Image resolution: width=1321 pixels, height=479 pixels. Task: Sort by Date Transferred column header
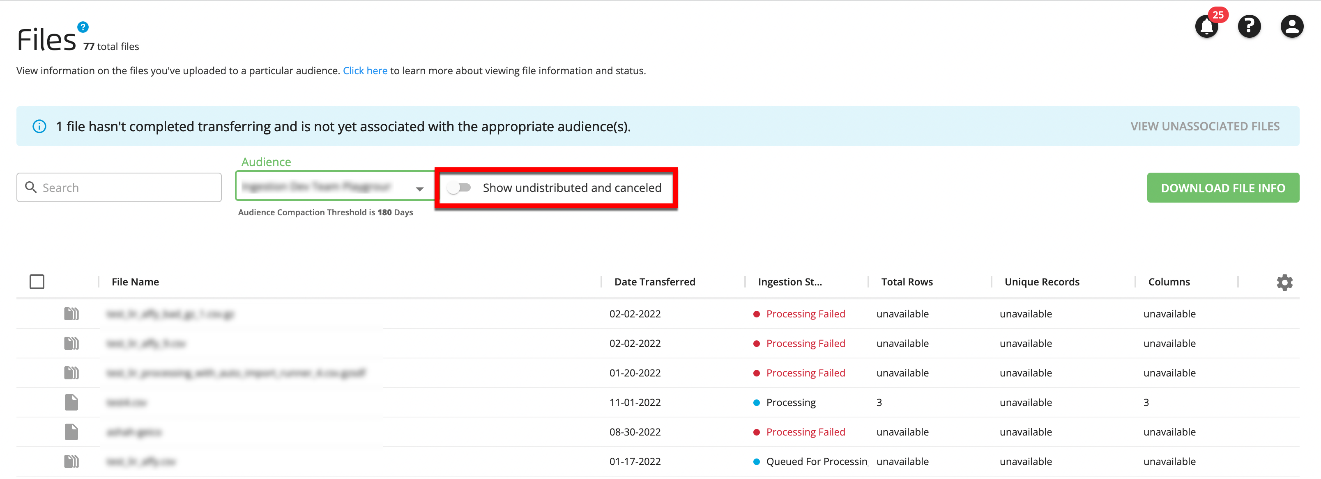(x=655, y=282)
